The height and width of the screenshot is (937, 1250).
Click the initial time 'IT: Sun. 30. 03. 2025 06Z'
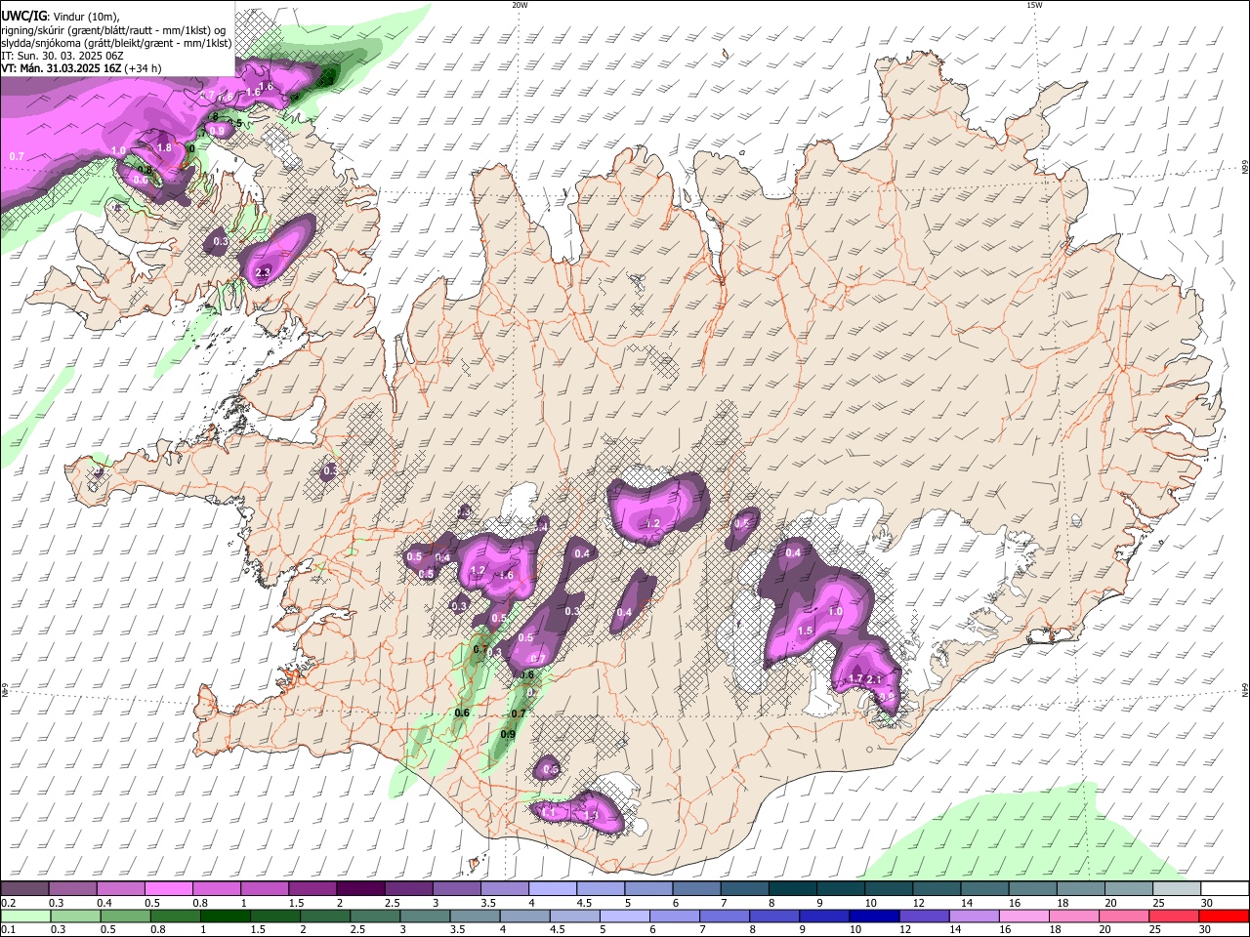coord(62,56)
